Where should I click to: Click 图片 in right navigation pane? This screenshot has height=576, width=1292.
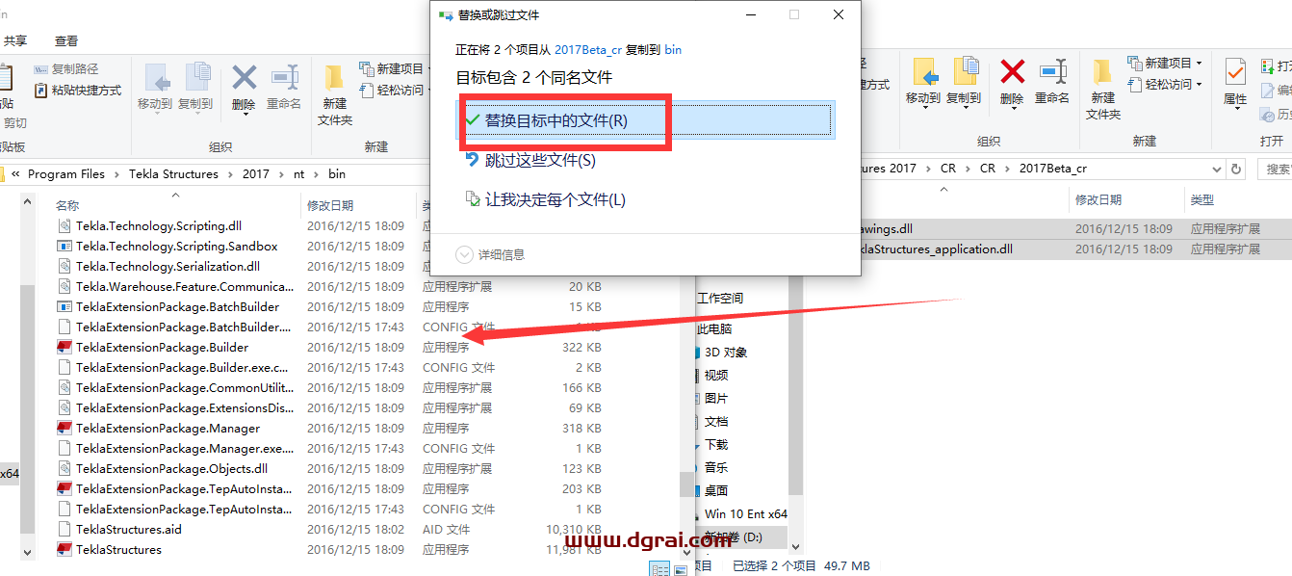[716, 399]
